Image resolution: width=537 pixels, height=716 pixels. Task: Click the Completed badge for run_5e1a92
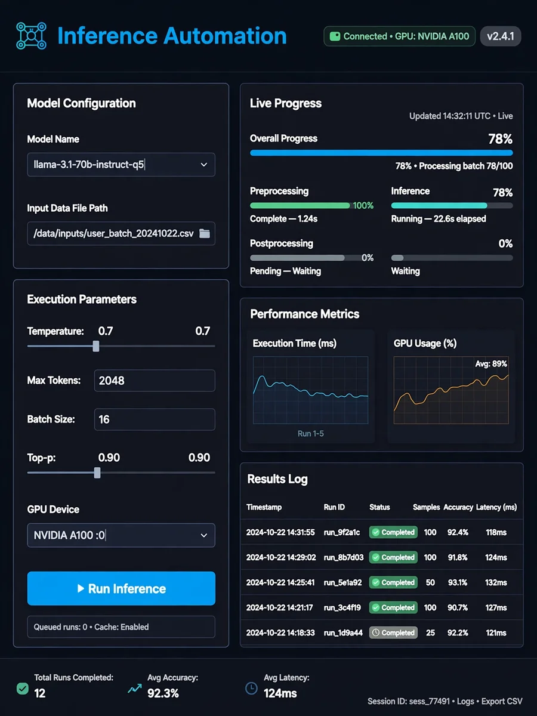(393, 582)
